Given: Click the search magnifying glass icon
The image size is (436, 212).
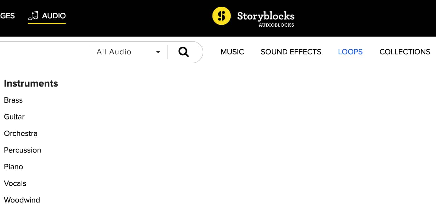Looking at the screenshot, I should (183, 52).
